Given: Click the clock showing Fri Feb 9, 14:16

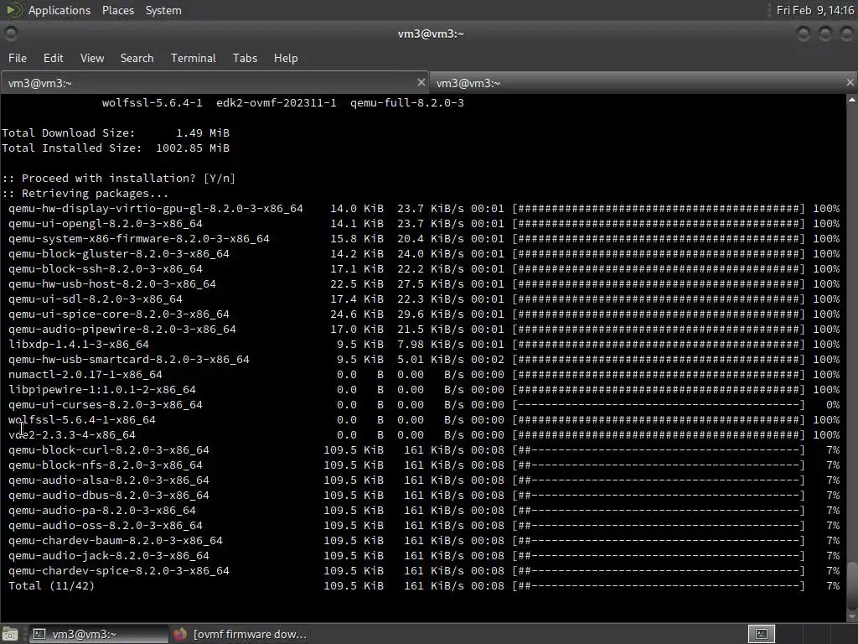Looking at the screenshot, I should pos(814,10).
